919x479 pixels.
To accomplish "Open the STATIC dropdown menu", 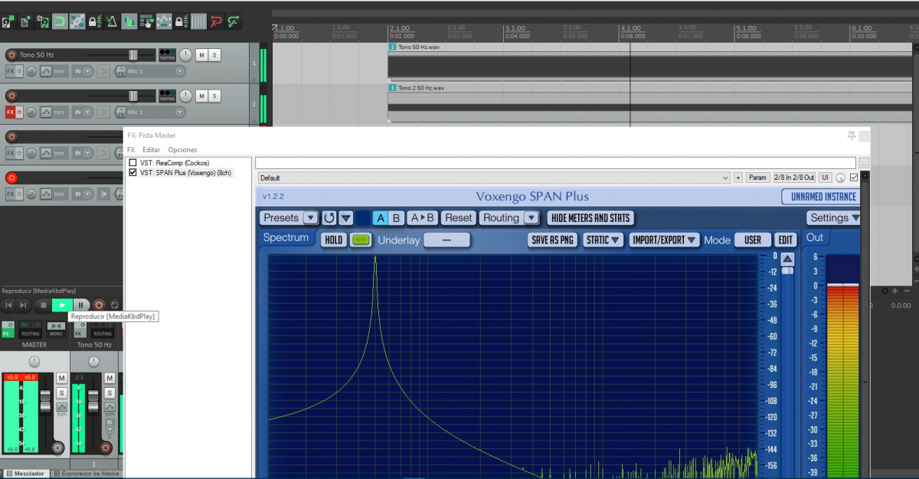I will click(603, 240).
